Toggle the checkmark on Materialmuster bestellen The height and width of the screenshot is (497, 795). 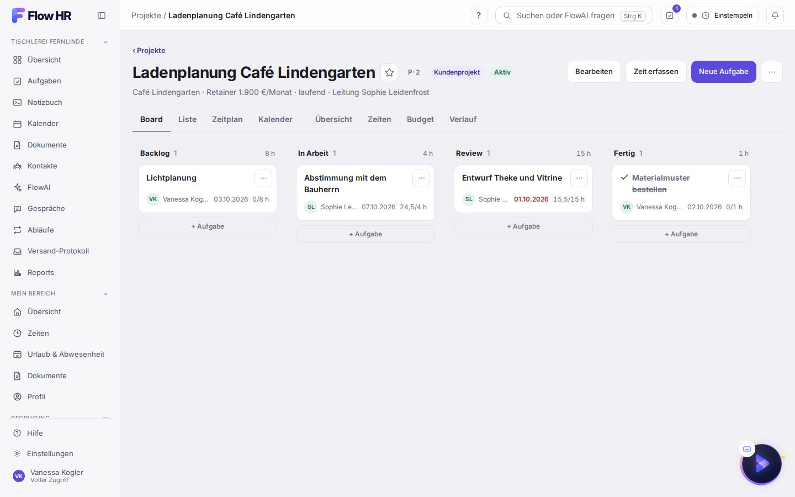pos(624,177)
